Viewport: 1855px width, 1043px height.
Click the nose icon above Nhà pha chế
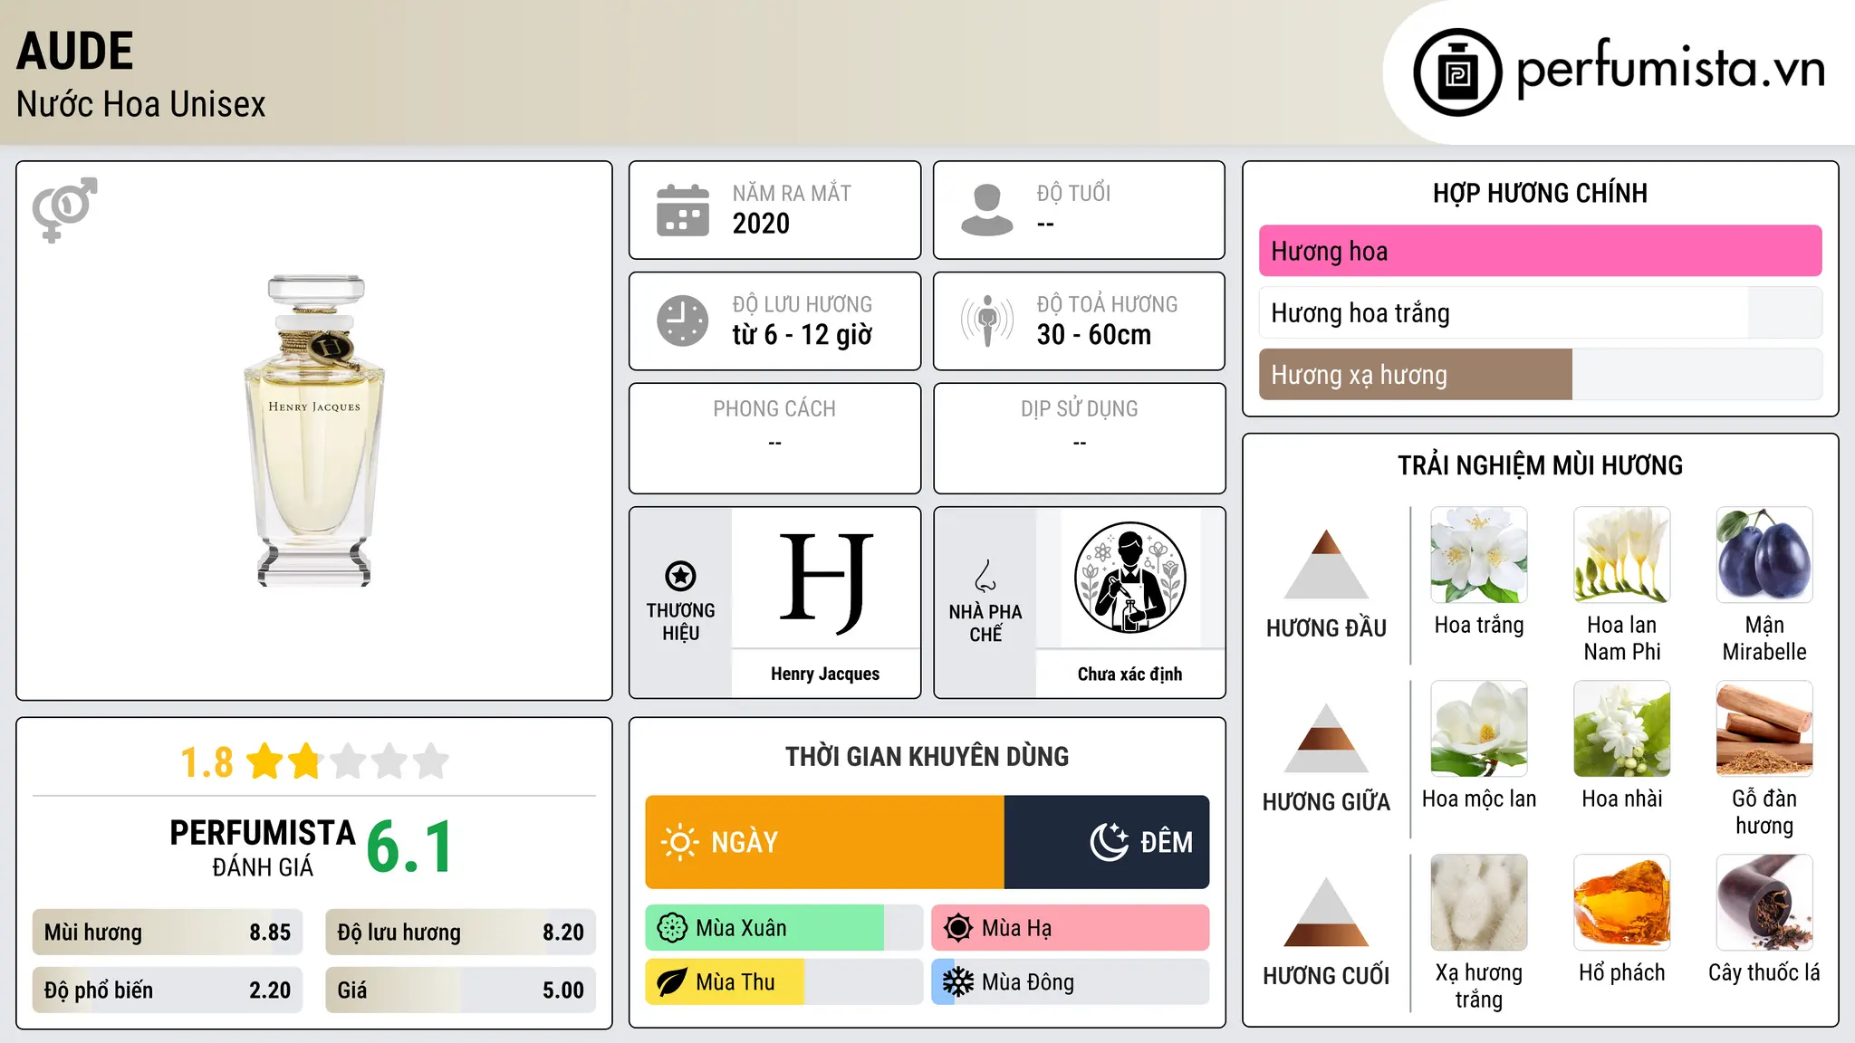tap(985, 576)
